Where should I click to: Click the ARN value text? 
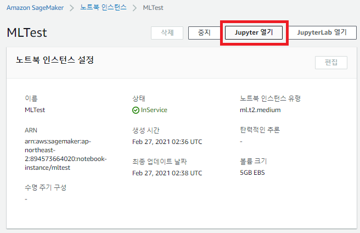[x=66, y=154]
